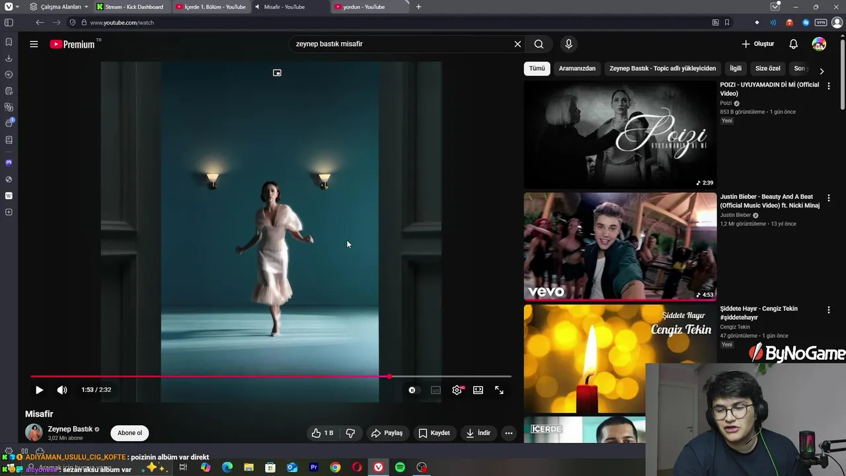The width and height of the screenshot is (846, 476).
Task: Click the progress bar scrubber dot
Action: point(389,376)
